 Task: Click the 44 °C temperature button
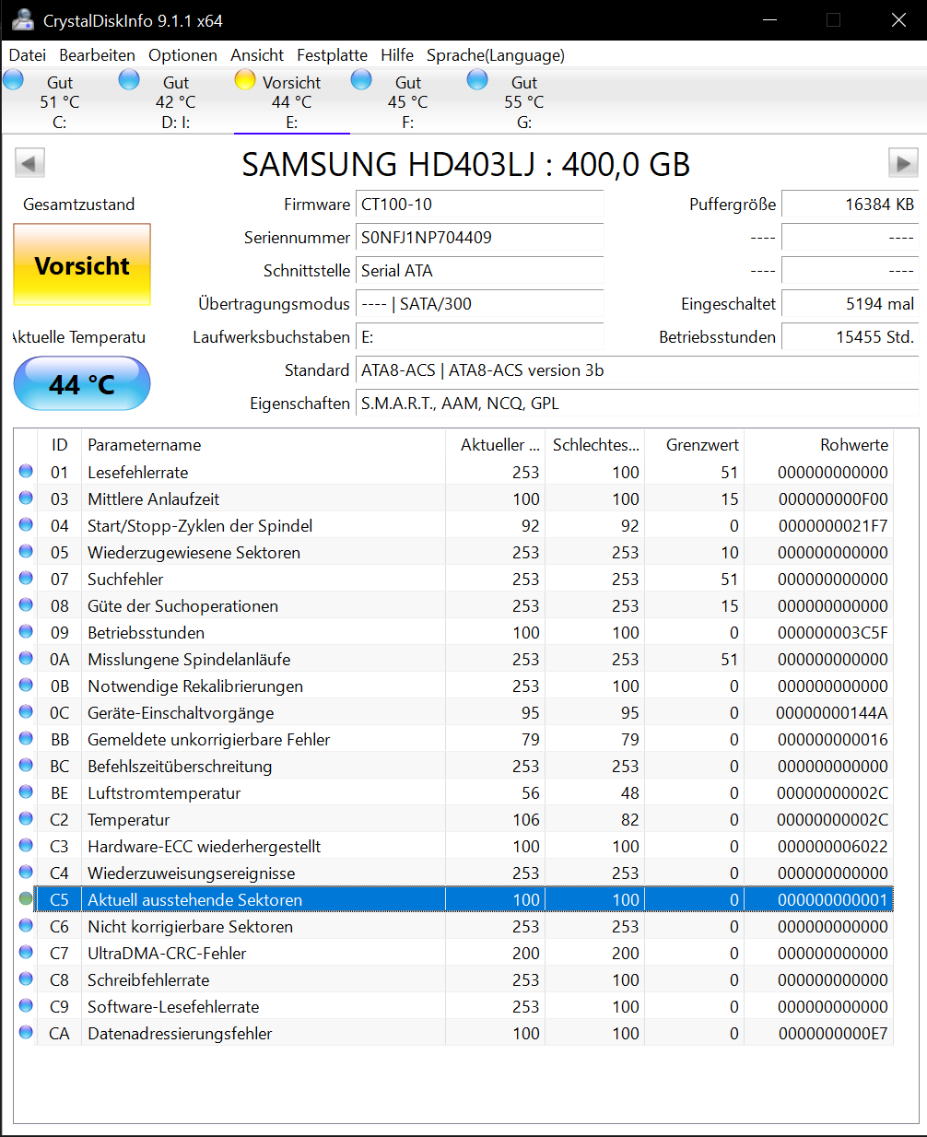tap(82, 383)
